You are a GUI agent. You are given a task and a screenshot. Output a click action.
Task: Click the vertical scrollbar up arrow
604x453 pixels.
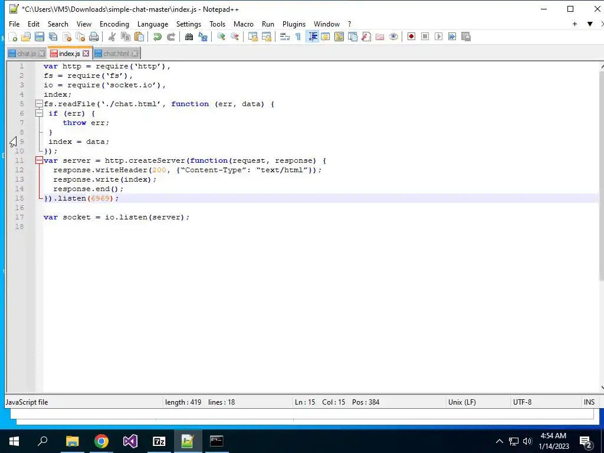click(x=602, y=67)
